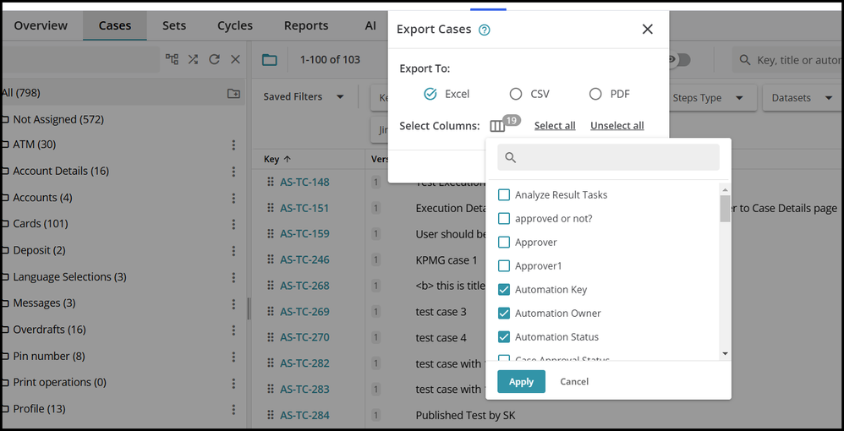This screenshot has height=431, width=844.
Task: Switch to the Reports tab
Action: 306,26
